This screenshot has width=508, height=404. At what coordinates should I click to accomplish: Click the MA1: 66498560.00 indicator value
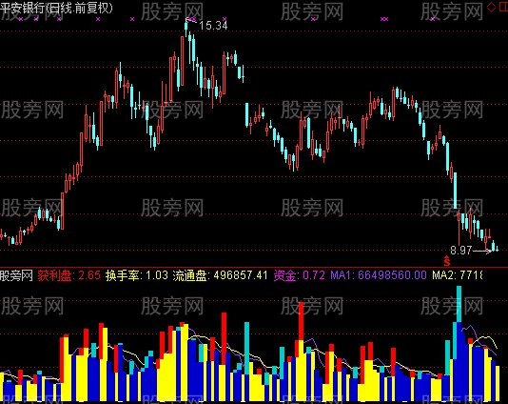[x=379, y=275]
